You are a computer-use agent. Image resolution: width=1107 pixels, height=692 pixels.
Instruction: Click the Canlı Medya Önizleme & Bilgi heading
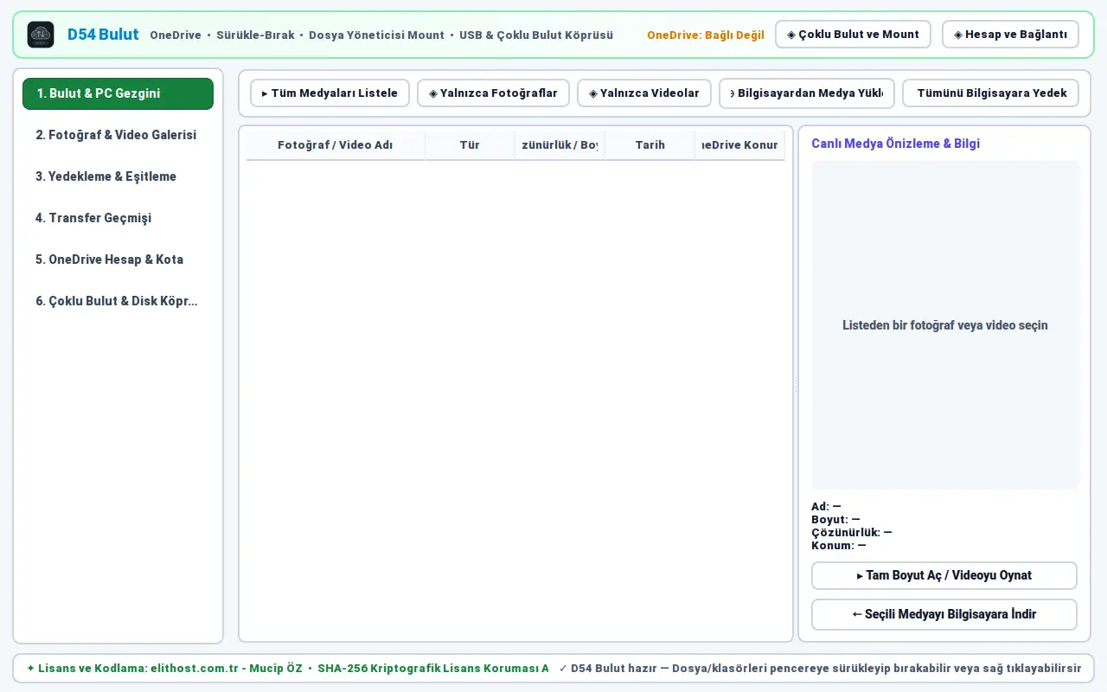coord(895,144)
